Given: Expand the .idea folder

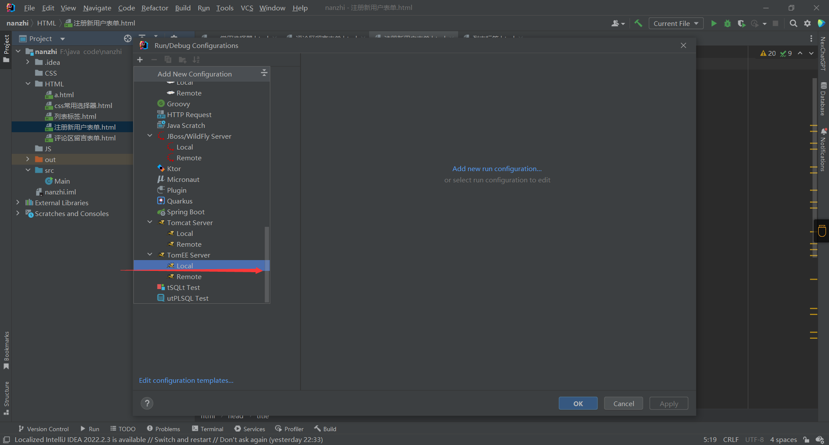Looking at the screenshot, I should click(x=28, y=62).
